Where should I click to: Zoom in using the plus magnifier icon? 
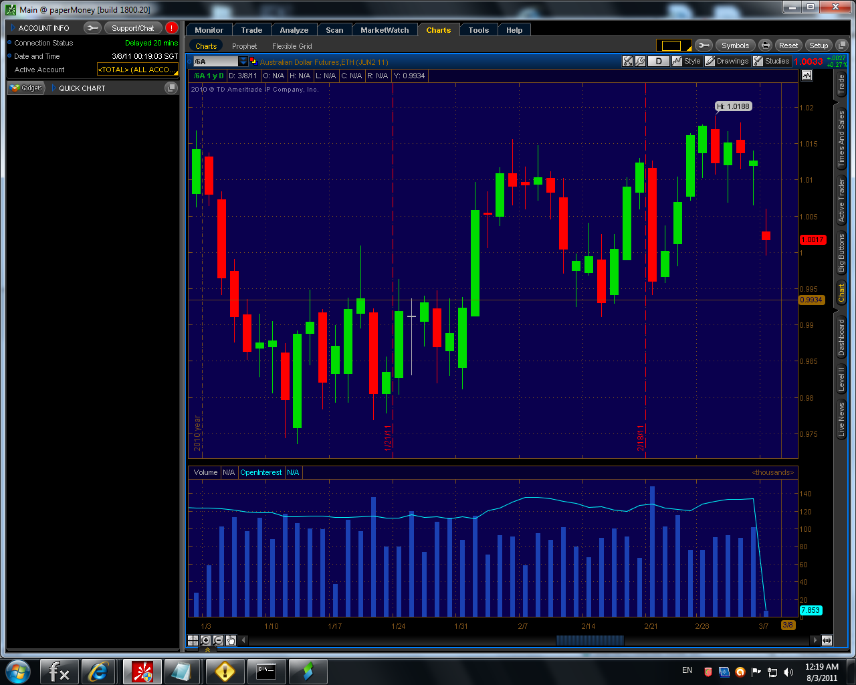point(205,640)
